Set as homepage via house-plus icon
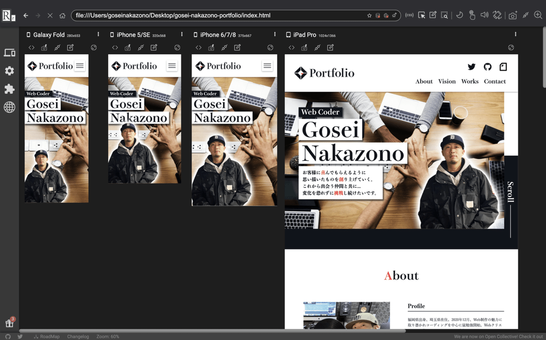546x340 pixels. click(x=394, y=15)
